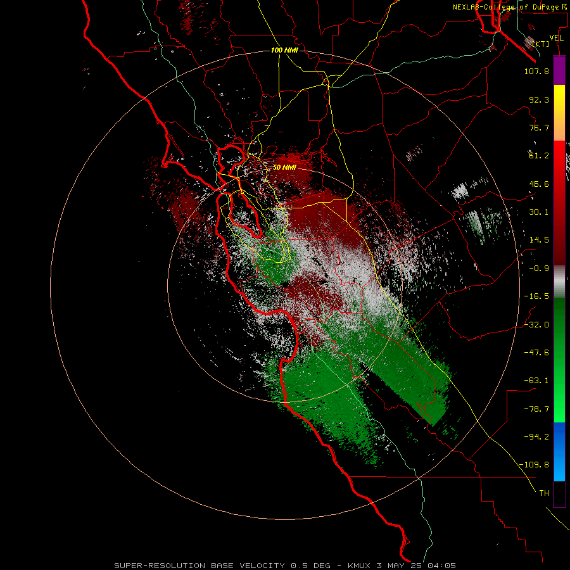Select the -94.2 velocity scale label
The height and width of the screenshot is (570, 570).
pyautogui.click(x=536, y=437)
